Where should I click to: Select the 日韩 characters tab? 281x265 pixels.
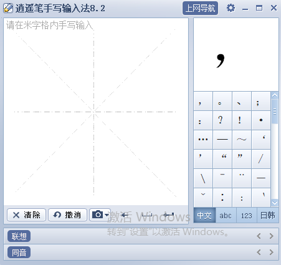[x=268, y=215]
